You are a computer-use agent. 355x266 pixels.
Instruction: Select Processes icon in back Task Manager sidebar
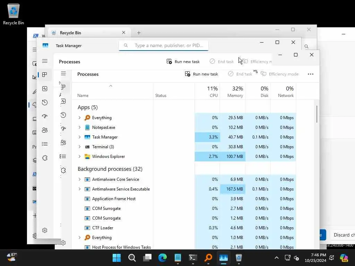(45, 75)
